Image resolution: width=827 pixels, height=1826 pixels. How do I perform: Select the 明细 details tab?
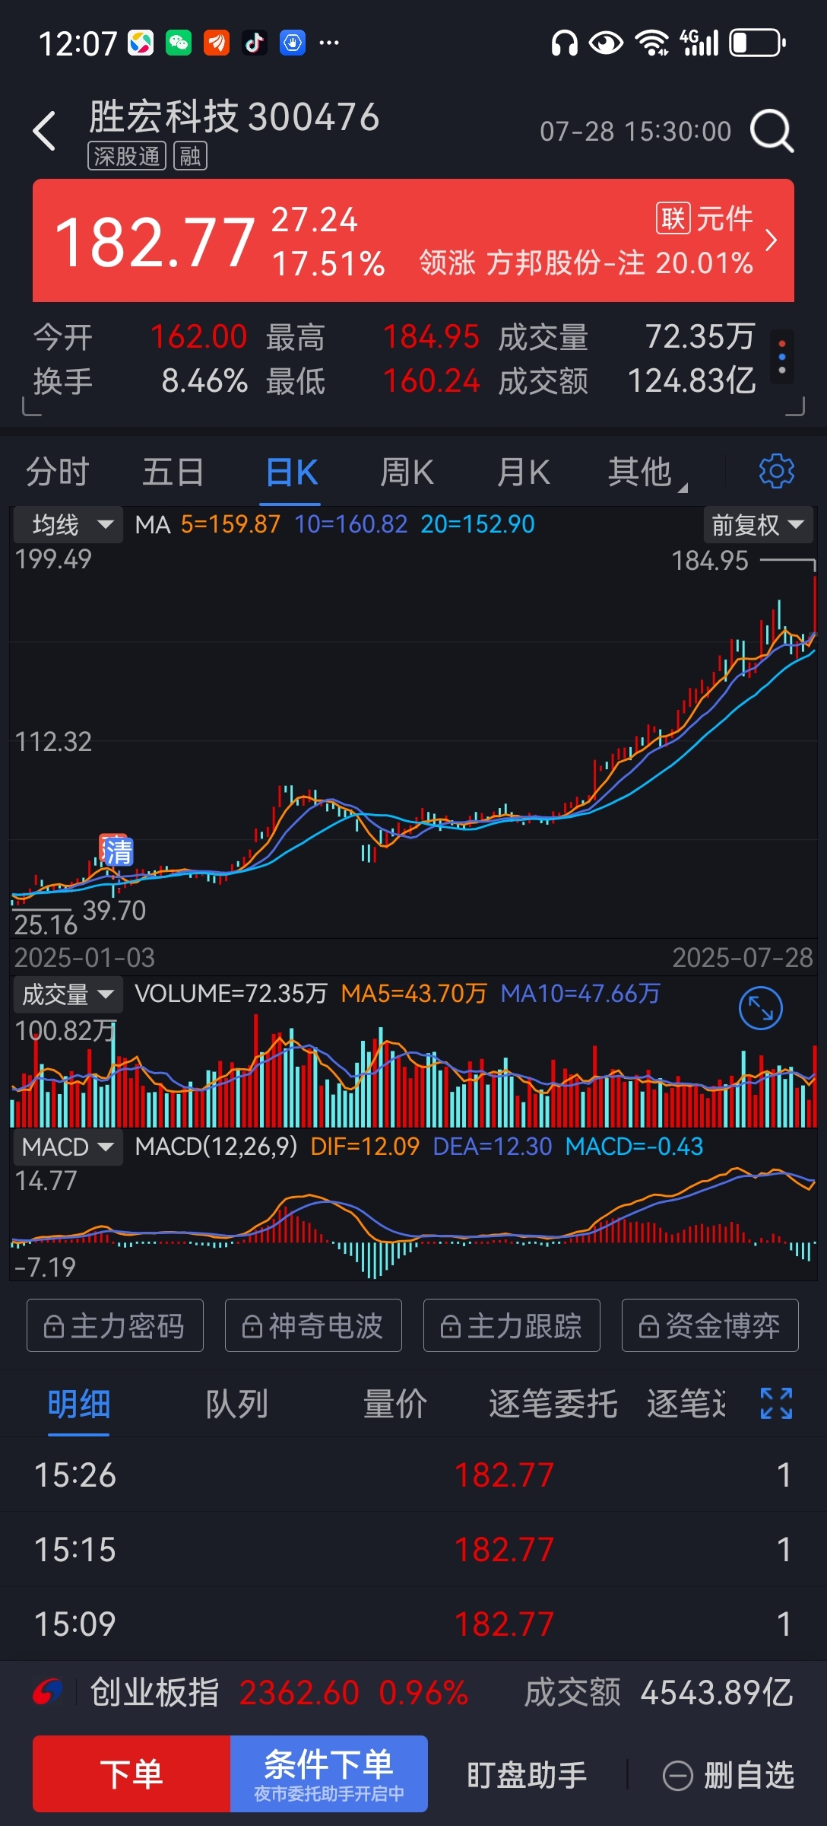pos(79,1404)
